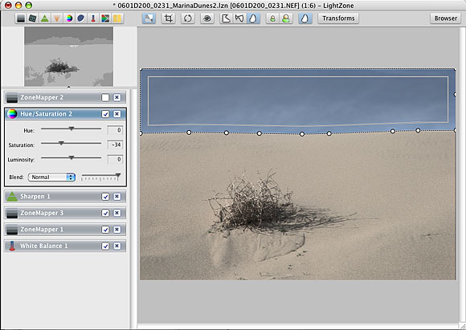Click the Transforms button
466x330 pixels.
pyautogui.click(x=338, y=18)
